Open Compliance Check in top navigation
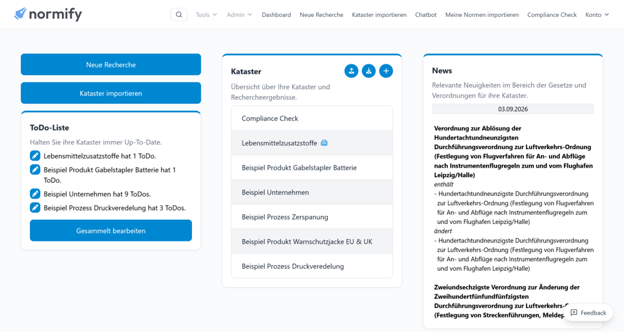The image size is (624, 332). [551, 15]
